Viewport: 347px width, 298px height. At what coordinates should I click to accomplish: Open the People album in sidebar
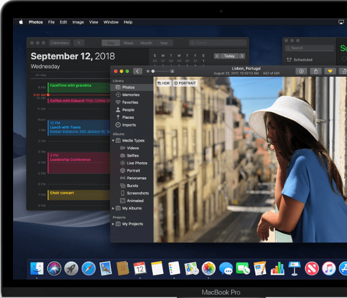(128, 110)
